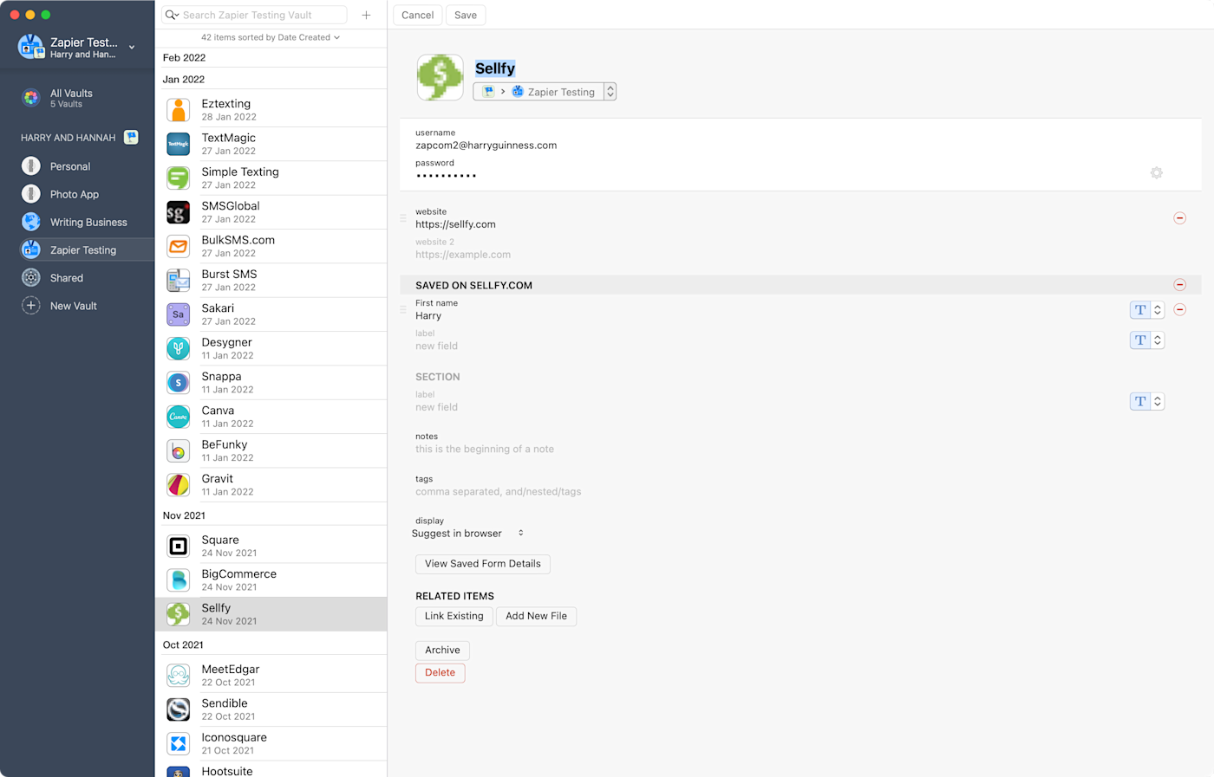Edit the Sellfy title field

(495, 68)
